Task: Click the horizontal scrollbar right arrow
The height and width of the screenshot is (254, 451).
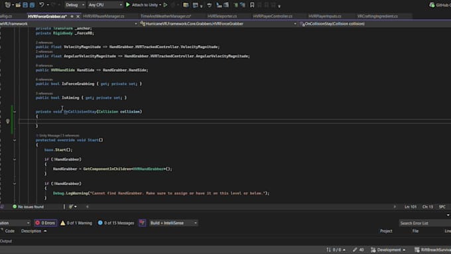Action: (395, 206)
